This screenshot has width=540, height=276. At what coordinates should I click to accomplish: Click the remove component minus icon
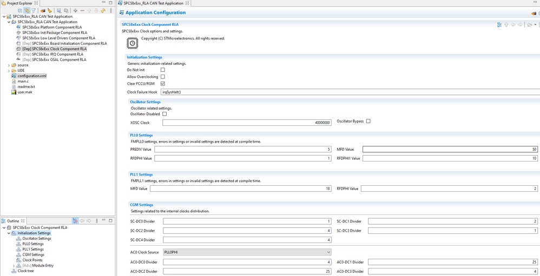click(x=82, y=11)
